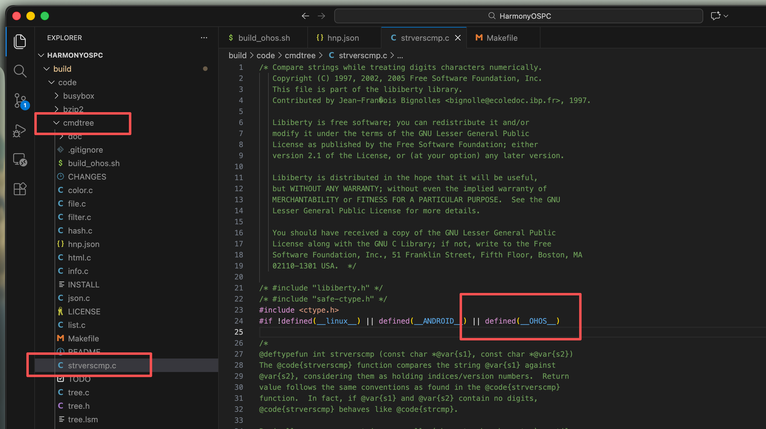Close the strverscmp.c editor tab
The image size is (766, 429).
[x=458, y=38]
